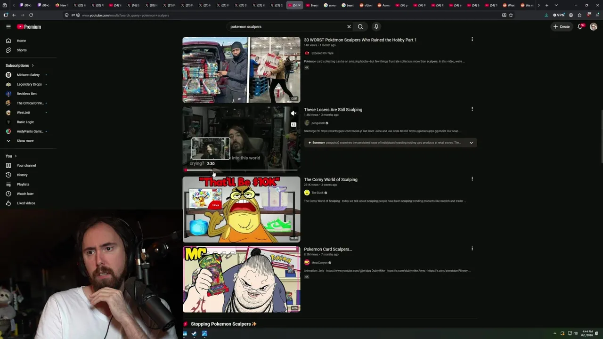
Task: Open the Windows notification center
Action: (596, 333)
